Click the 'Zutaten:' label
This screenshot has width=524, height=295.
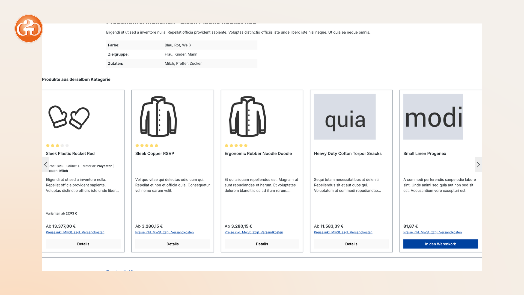(x=115, y=63)
